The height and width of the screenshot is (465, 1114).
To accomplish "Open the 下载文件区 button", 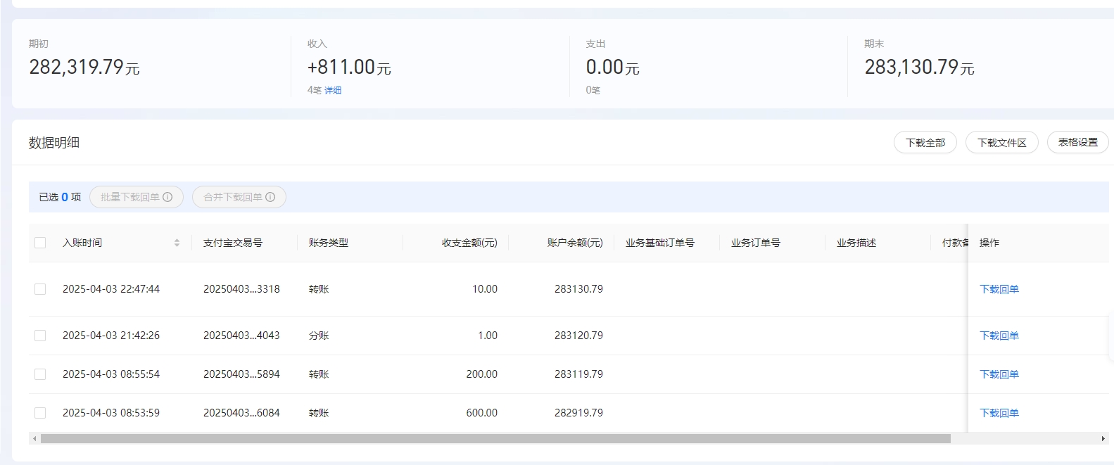I will [x=1001, y=142].
